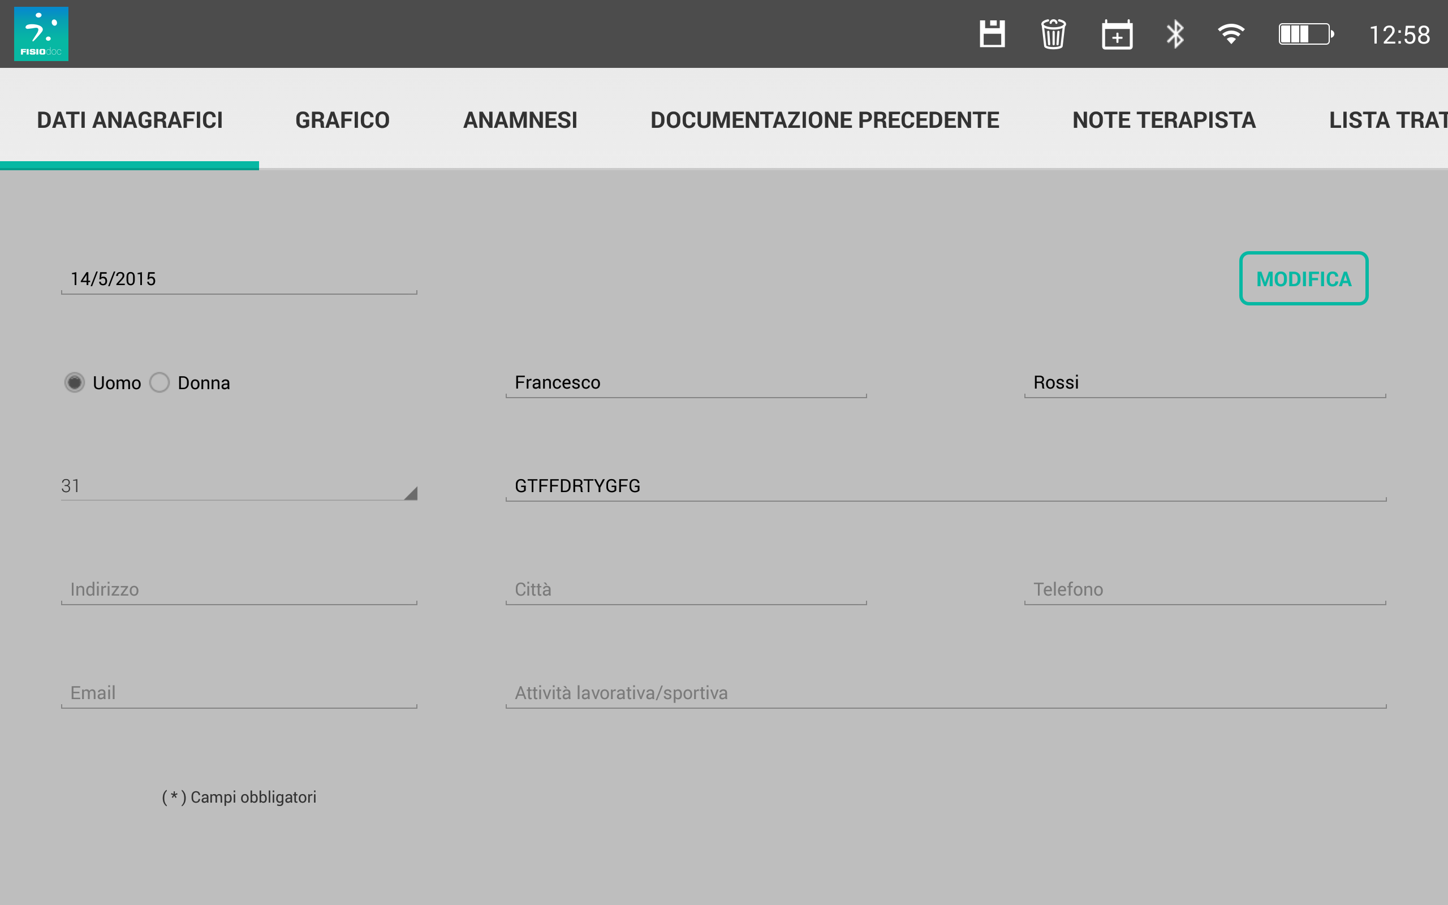Click the trash delete icon
The width and height of the screenshot is (1448, 905).
pyautogui.click(x=1053, y=34)
